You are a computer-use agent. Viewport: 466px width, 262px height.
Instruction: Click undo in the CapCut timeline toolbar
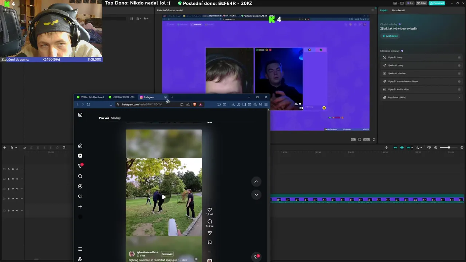click(24, 147)
